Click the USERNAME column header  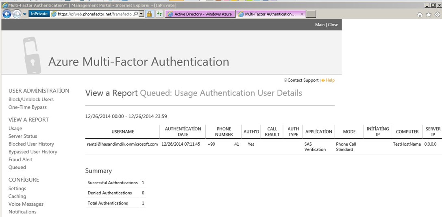click(x=123, y=132)
